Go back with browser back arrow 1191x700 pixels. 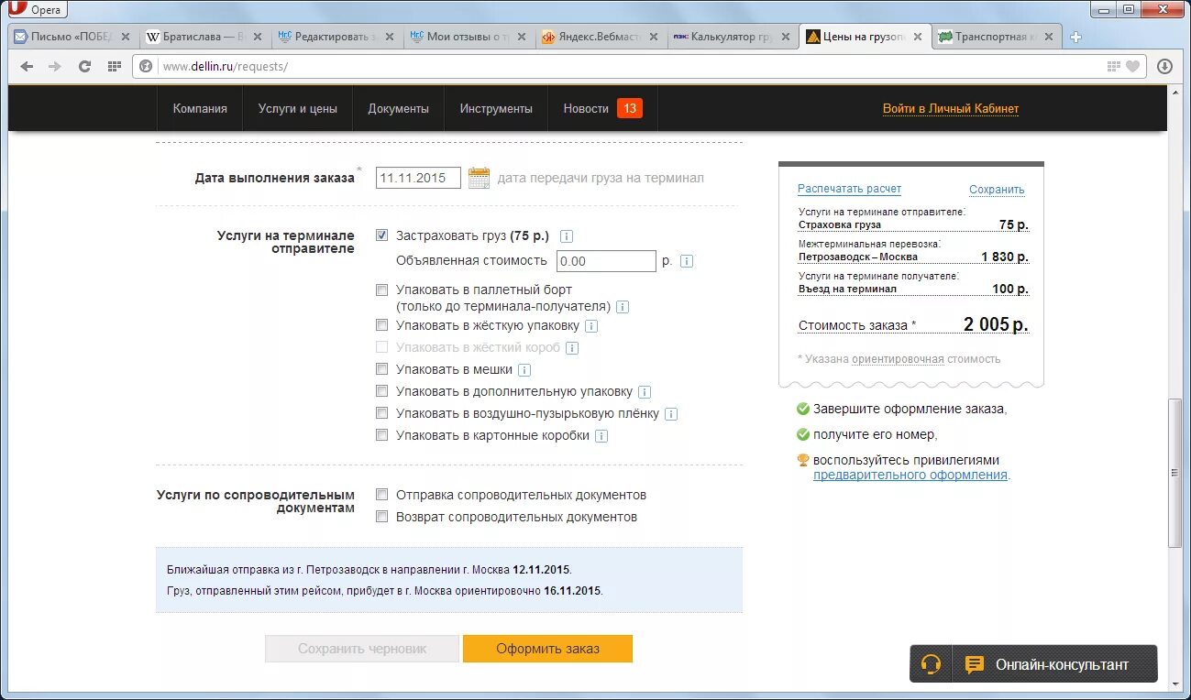(x=27, y=66)
